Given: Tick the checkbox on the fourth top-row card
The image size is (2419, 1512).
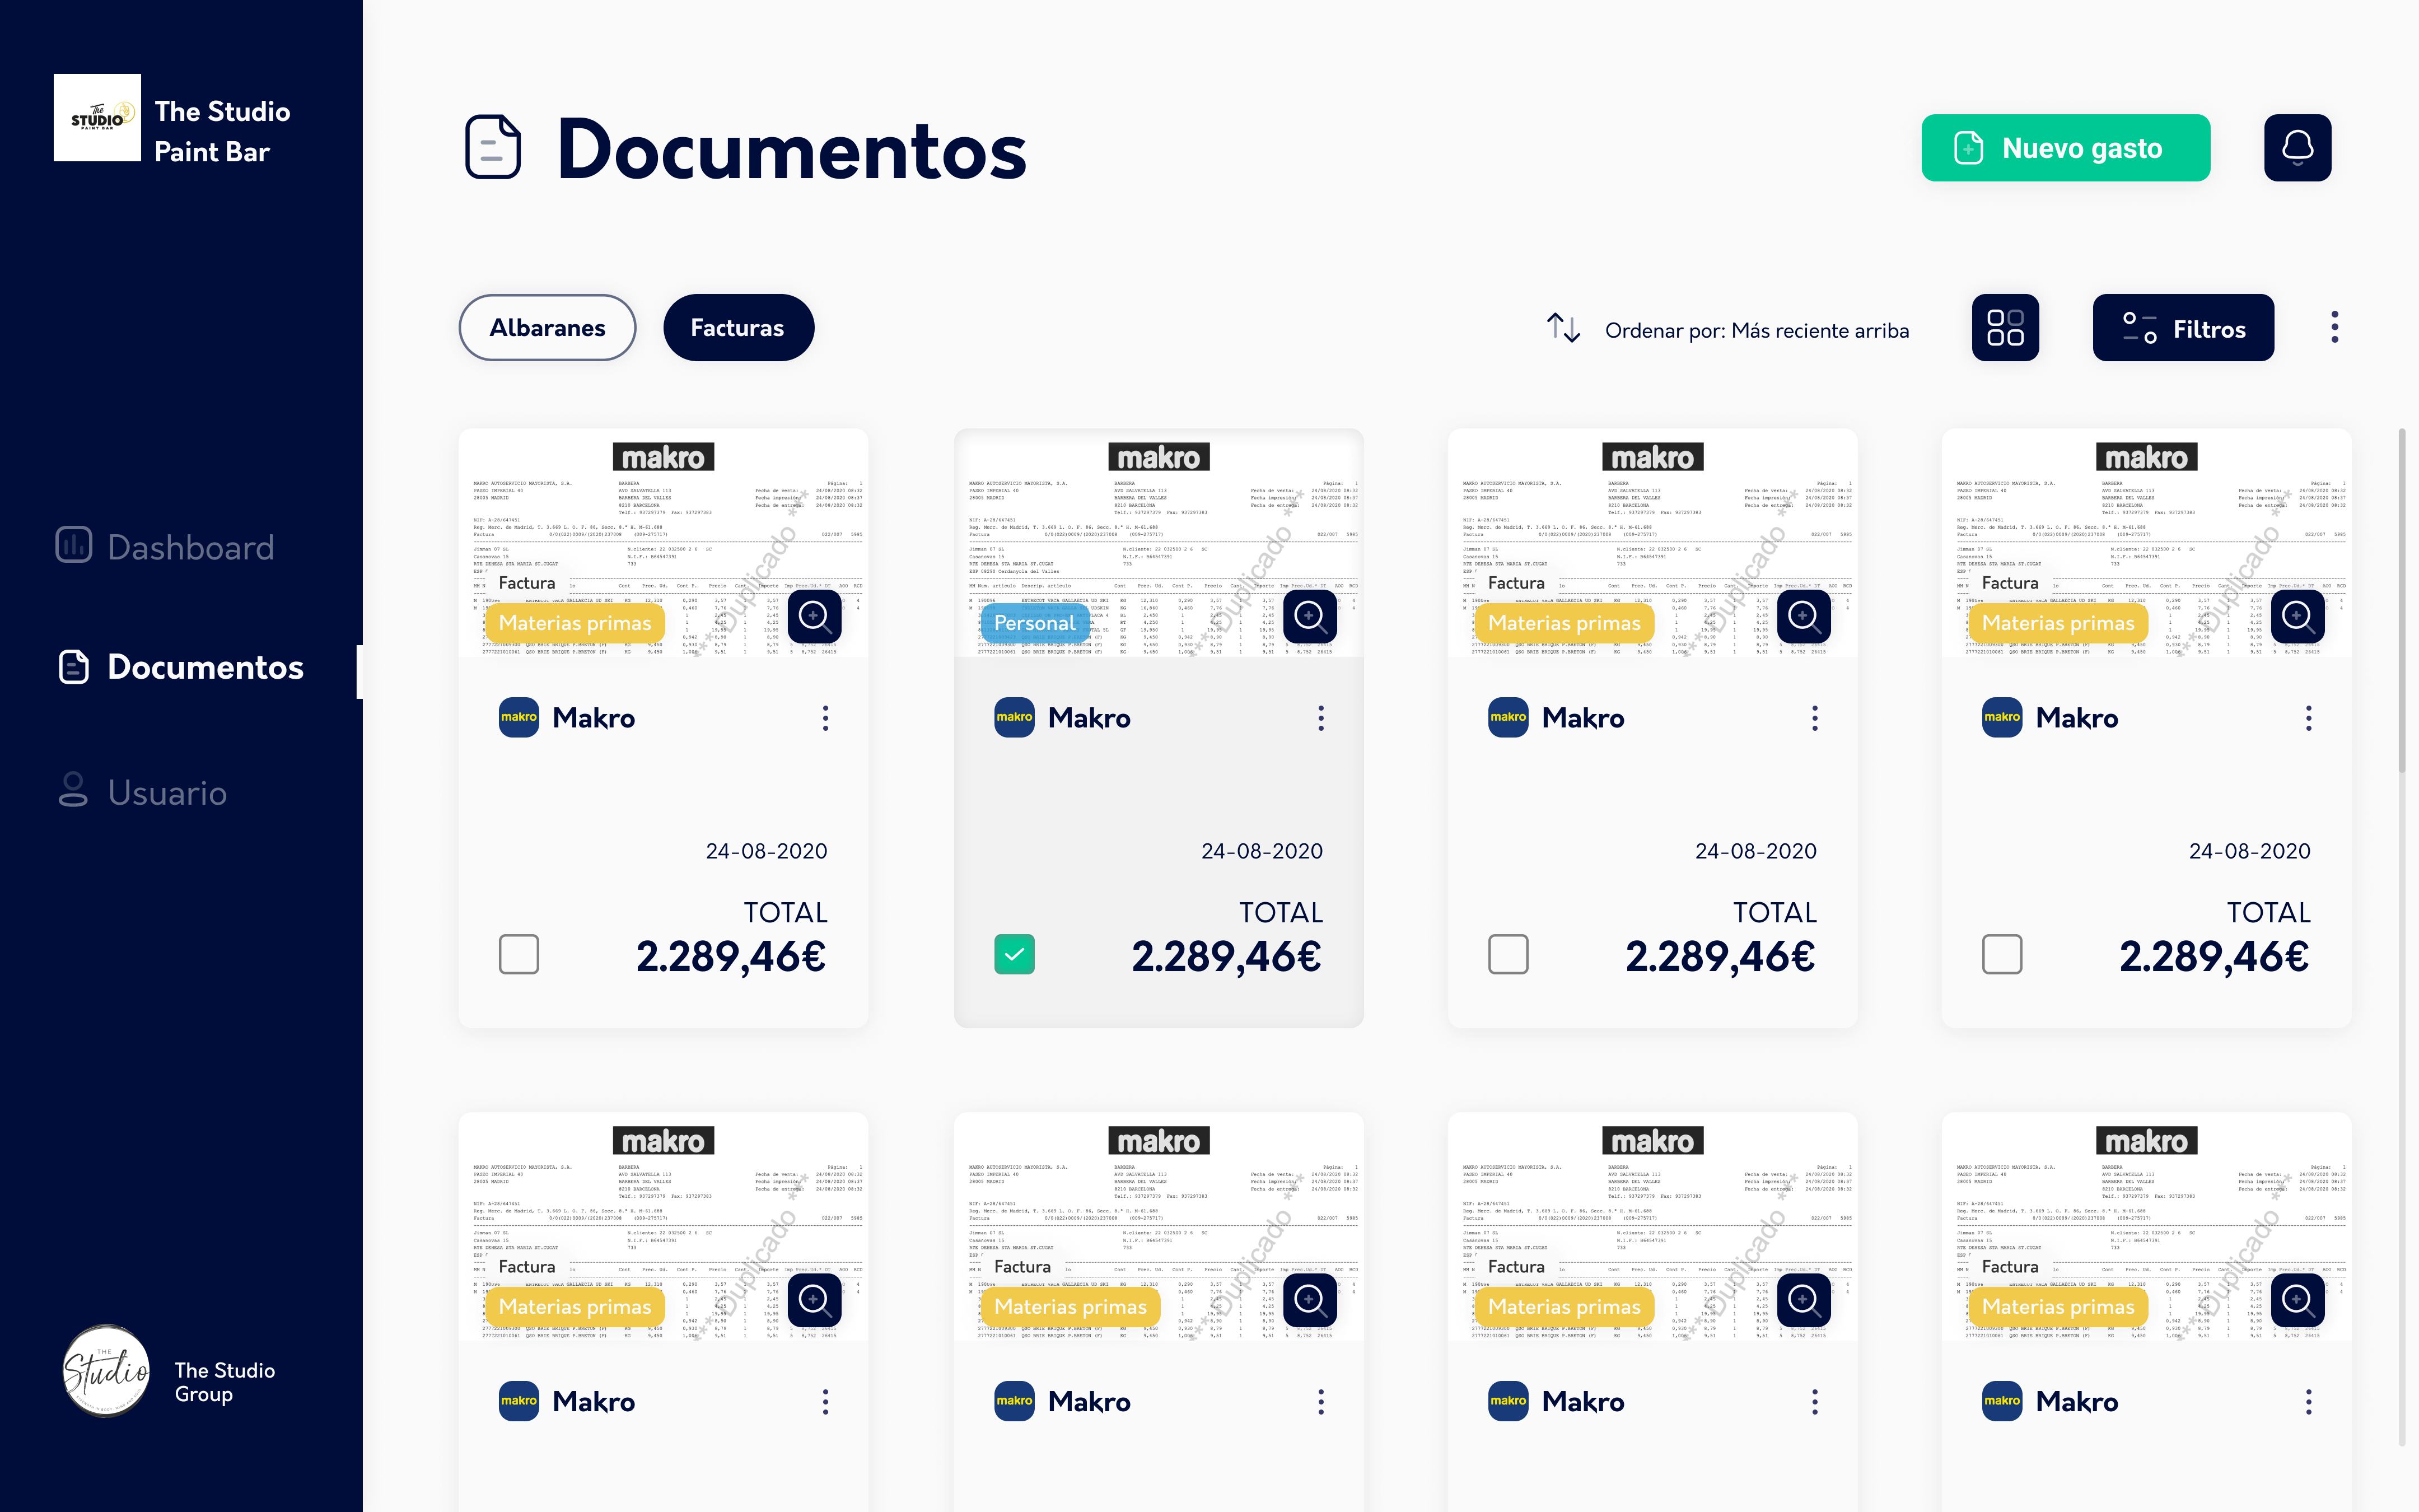Looking at the screenshot, I should [2002, 954].
